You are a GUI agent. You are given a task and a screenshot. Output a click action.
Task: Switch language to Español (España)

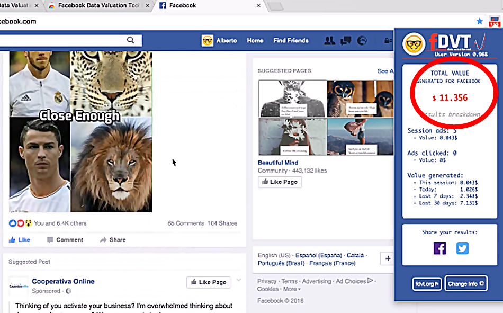(319, 255)
